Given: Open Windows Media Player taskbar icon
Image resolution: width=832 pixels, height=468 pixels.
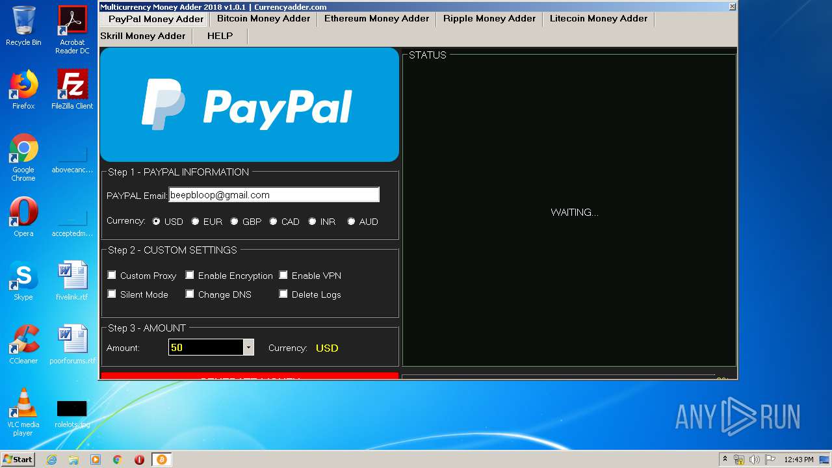Looking at the screenshot, I should [96, 460].
